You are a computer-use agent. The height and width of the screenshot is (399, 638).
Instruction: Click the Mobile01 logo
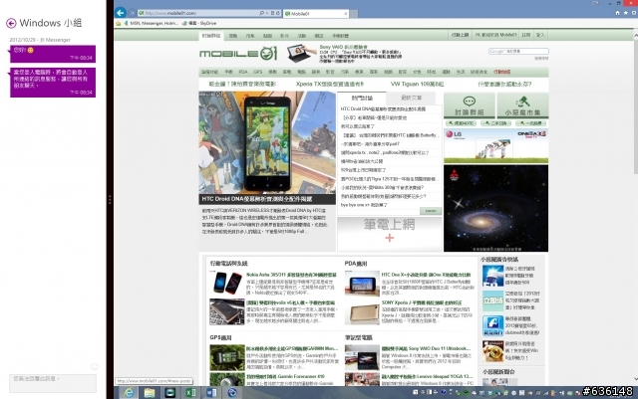(x=238, y=53)
